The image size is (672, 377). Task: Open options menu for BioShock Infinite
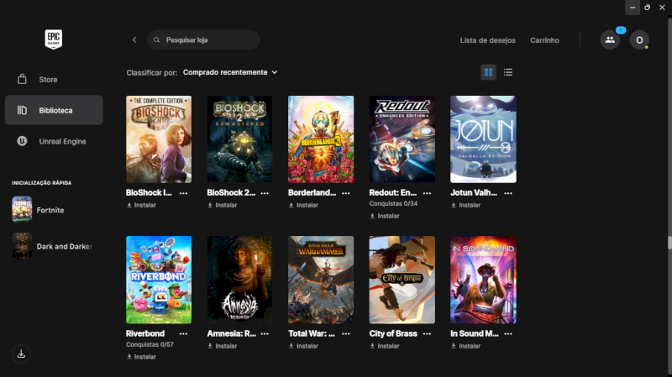(183, 193)
